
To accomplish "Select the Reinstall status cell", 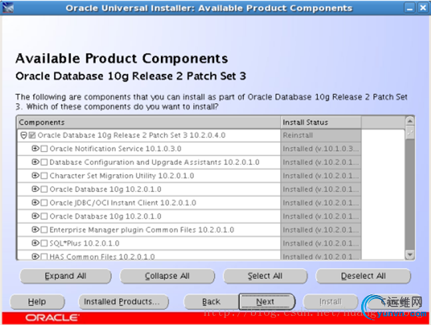I will point(321,135).
